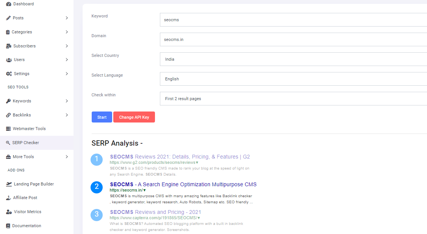This screenshot has width=427, height=234.
Task: Click the number 1 result badge
Action: point(97,160)
